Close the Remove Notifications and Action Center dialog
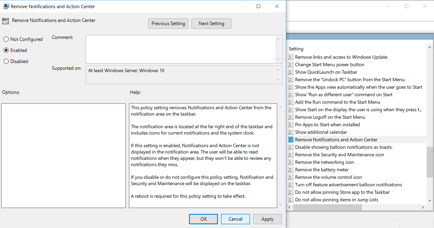The width and height of the screenshot is (434, 228). [277, 6]
